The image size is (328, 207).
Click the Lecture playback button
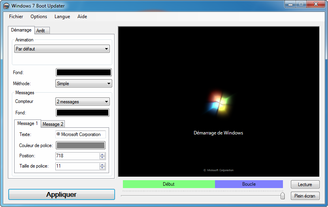[305, 185]
